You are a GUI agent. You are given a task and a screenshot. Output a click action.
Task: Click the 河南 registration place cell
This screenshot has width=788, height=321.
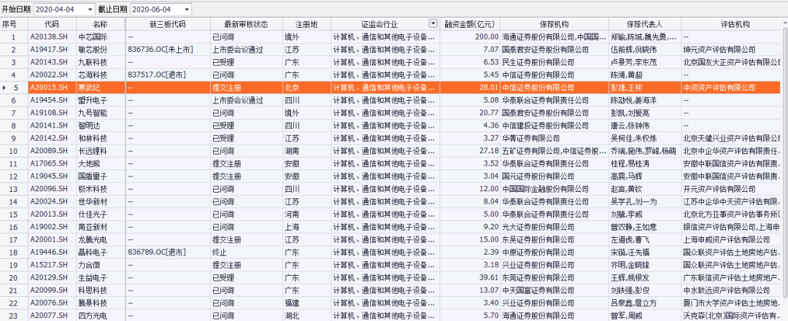pos(306,214)
